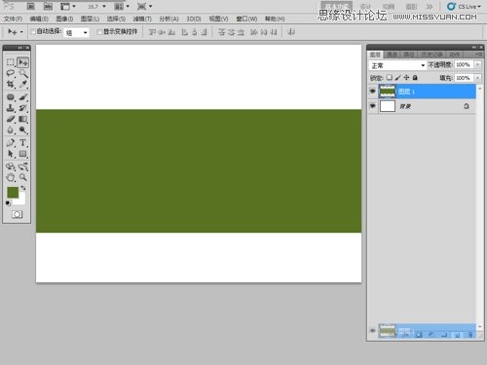The width and height of the screenshot is (487, 365).
Task: Click the green foreground color swatch
Action: 13,193
